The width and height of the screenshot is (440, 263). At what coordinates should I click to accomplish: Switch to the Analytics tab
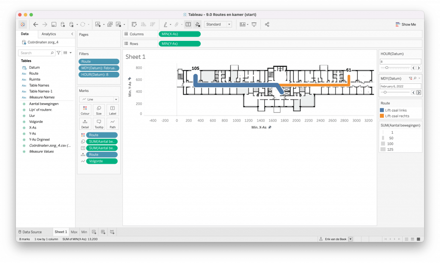49,34
